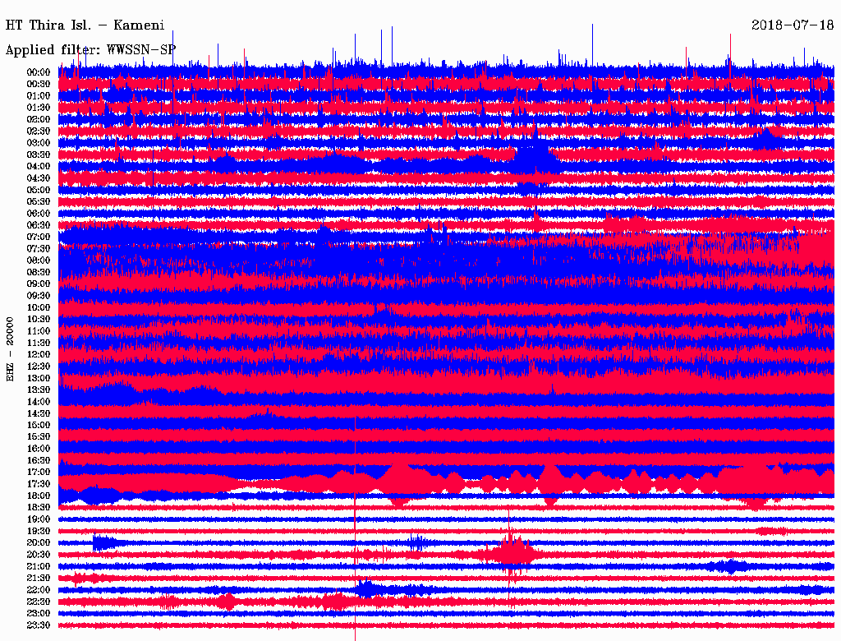Select the 08:30 time label
The width and height of the screenshot is (841, 641).
(39, 272)
